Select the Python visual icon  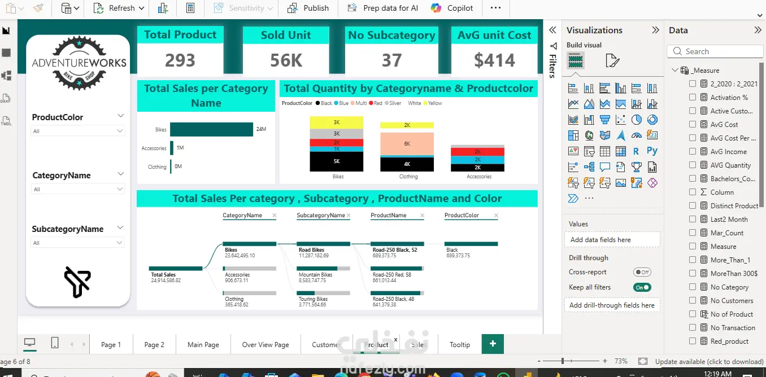tap(652, 151)
